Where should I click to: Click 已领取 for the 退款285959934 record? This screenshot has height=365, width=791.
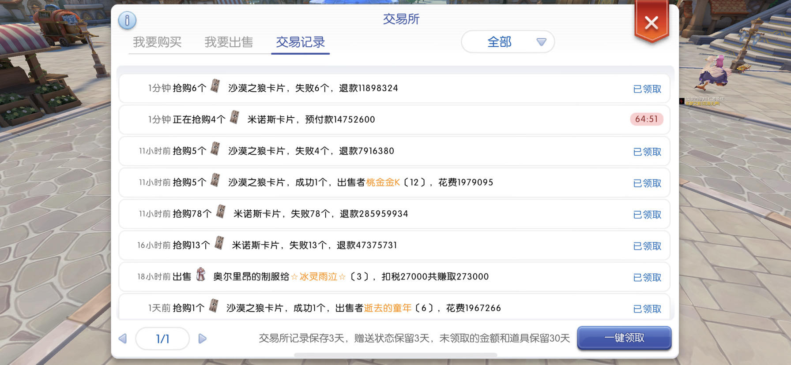pyautogui.click(x=647, y=215)
